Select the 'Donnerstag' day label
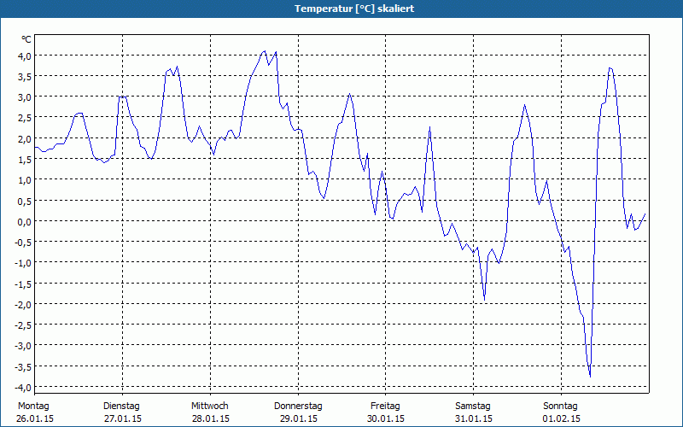 [x=298, y=407]
